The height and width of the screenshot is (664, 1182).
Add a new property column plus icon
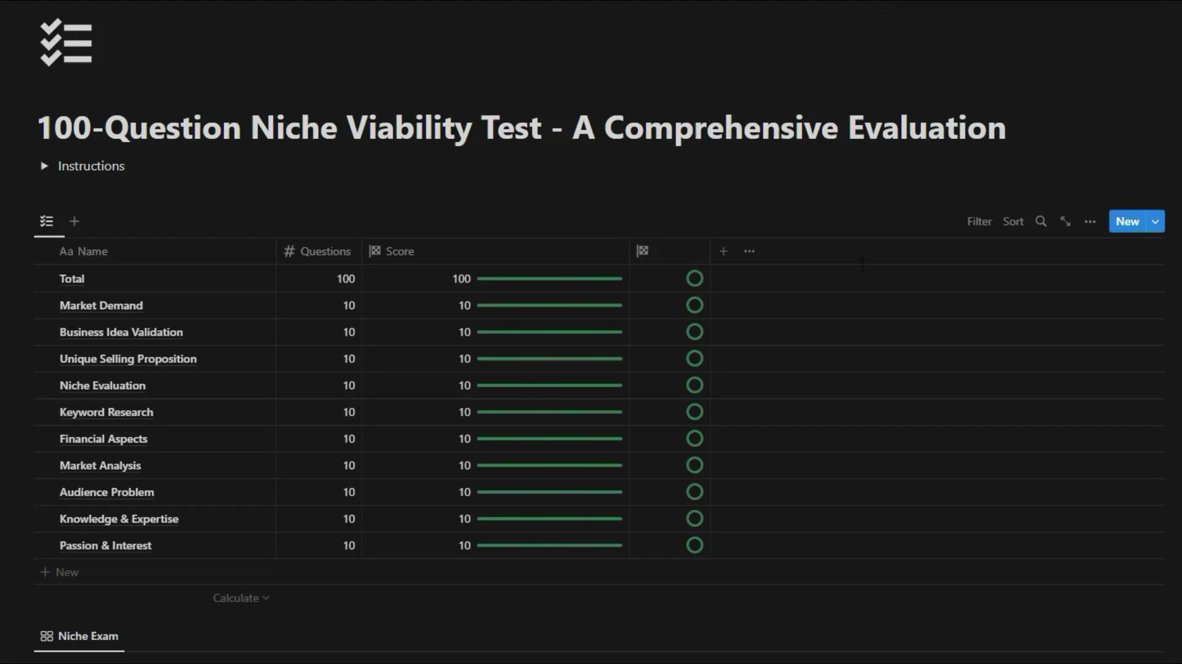(x=723, y=251)
